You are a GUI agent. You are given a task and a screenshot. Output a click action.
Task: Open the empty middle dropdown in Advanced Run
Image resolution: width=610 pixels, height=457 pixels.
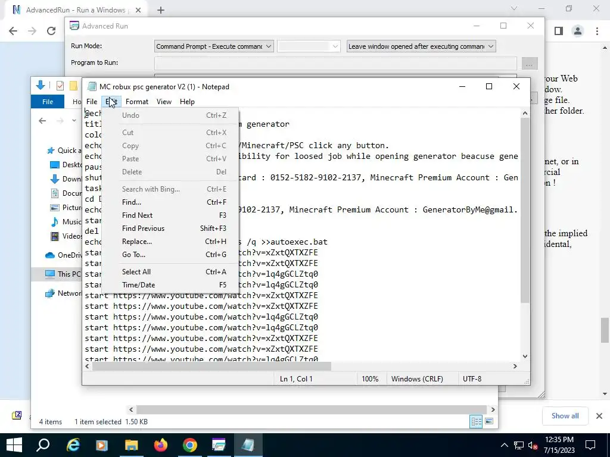309,46
